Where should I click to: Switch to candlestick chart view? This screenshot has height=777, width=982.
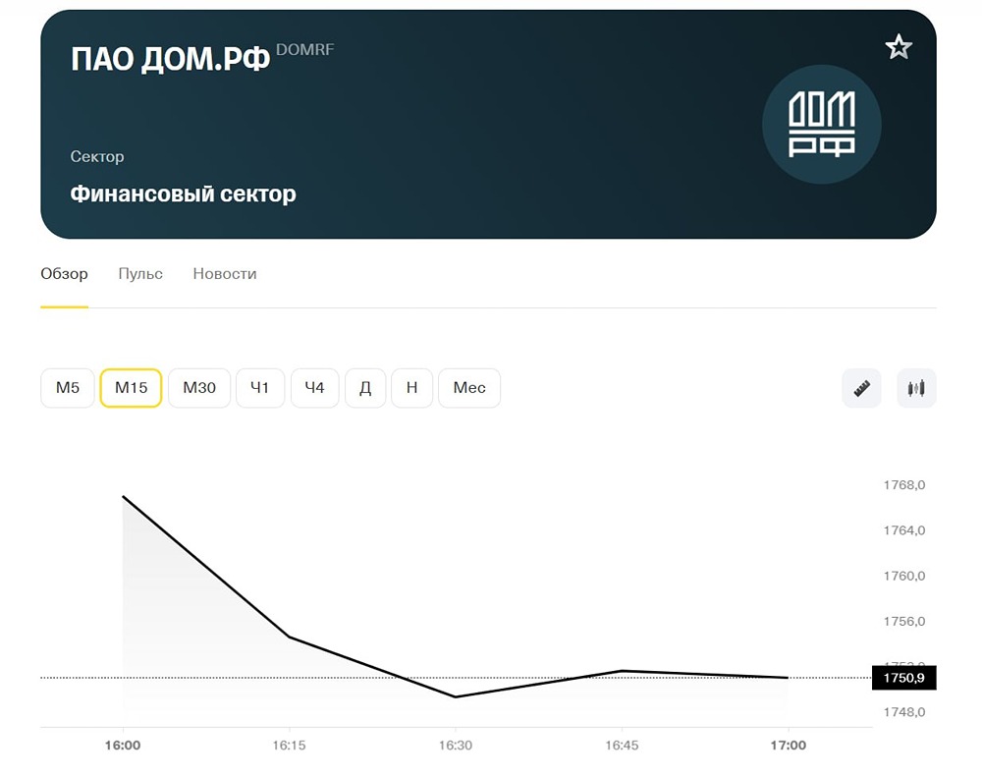coord(916,387)
